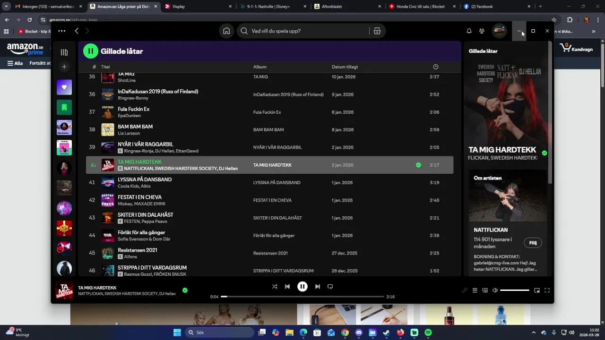
Task: Open Amazon 'Alla' hamburger menu
Action: coord(15,63)
